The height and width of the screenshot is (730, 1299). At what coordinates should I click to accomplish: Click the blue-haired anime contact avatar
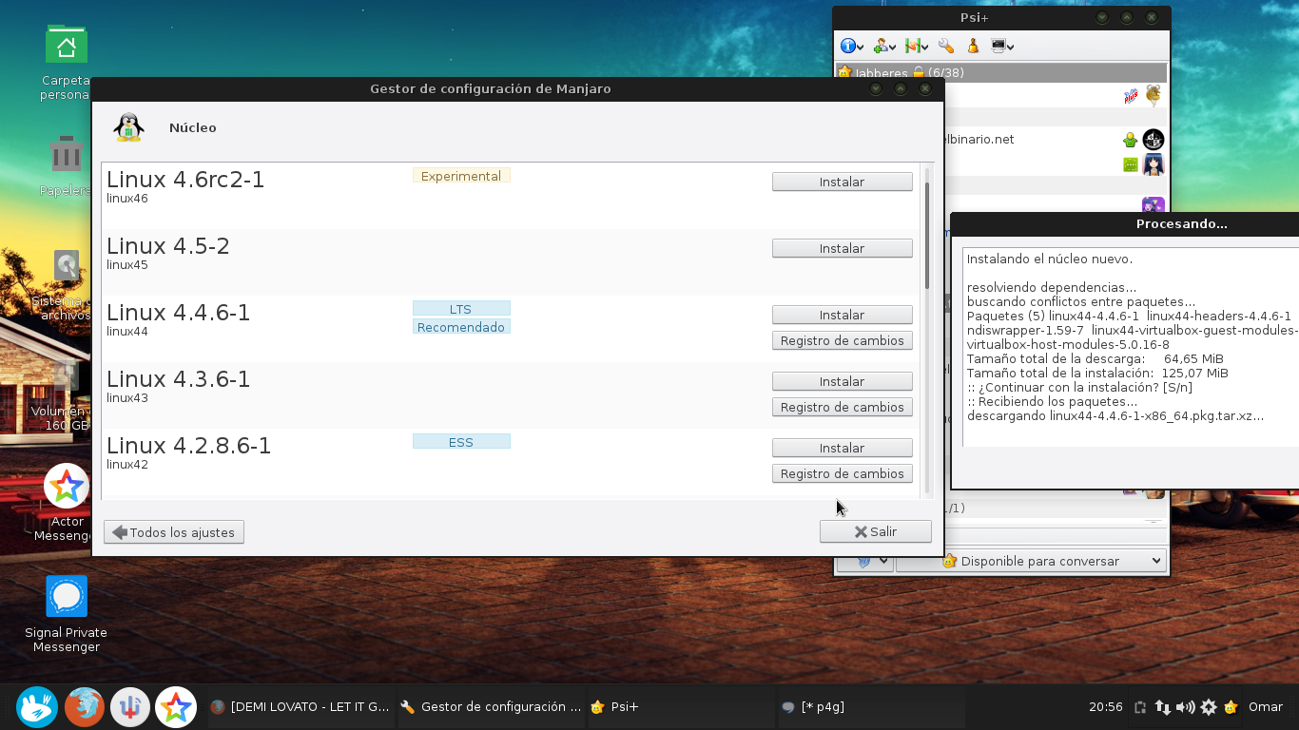pyautogui.click(x=1154, y=164)
